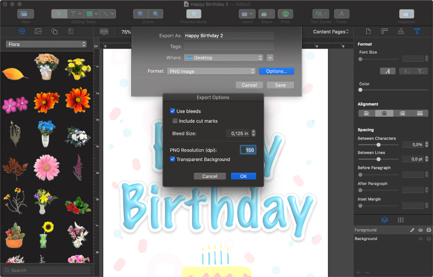
Task: Click Cancel in Export Options dialog
Action: pos(210,176)
